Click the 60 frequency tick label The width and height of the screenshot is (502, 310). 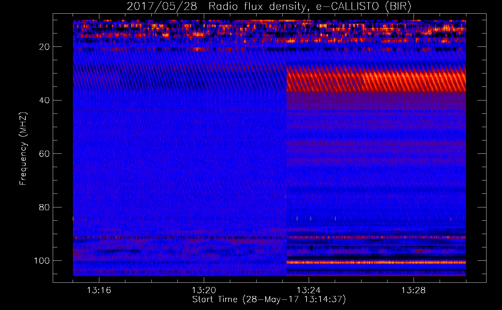(45, 154)
